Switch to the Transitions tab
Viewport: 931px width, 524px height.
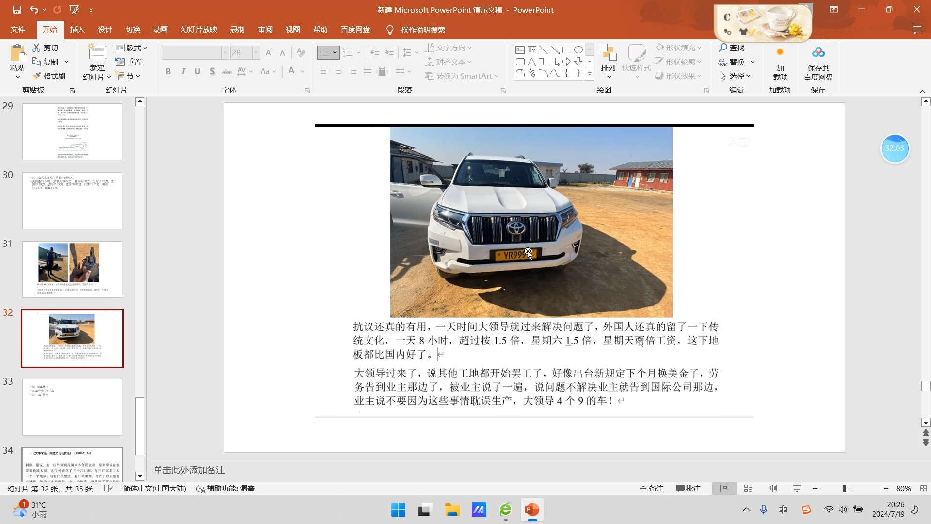coord(133,30)
